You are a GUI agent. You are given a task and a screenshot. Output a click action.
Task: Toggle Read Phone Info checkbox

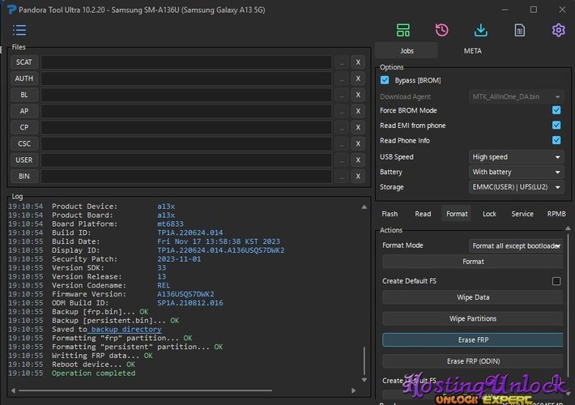click(556, 140)
